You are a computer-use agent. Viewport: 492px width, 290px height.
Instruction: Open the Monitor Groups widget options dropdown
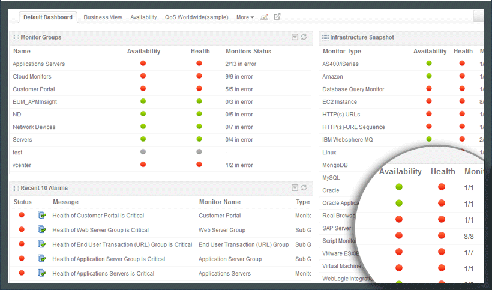[295, 37]
